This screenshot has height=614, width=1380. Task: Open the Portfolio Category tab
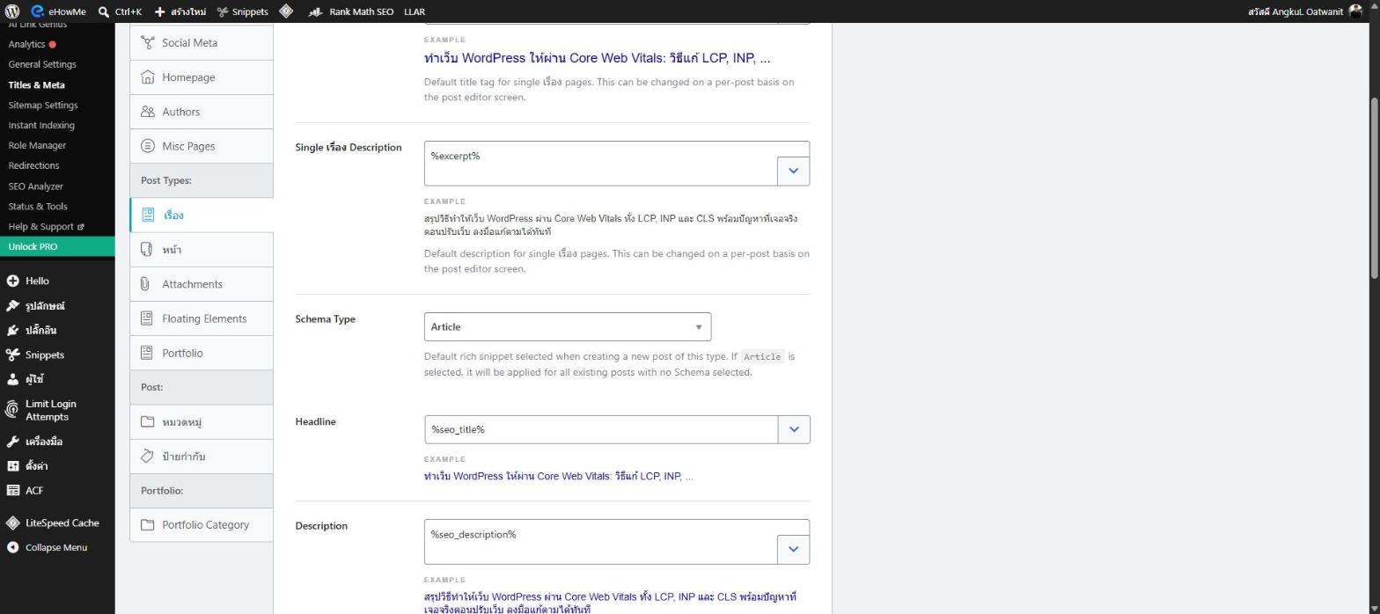(202, 525)
